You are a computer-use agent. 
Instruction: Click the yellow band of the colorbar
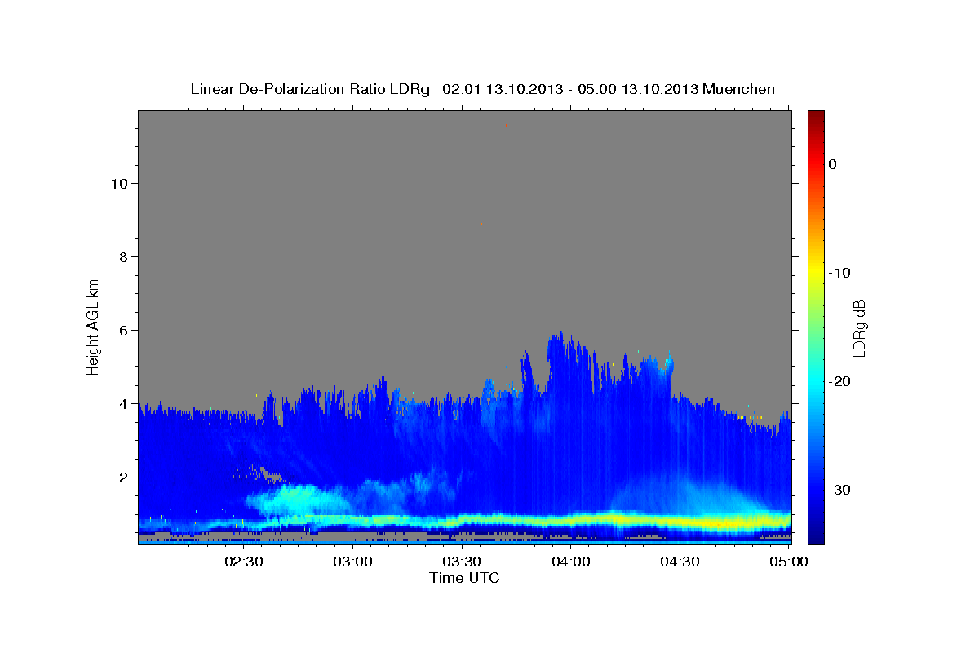point(816,273)
